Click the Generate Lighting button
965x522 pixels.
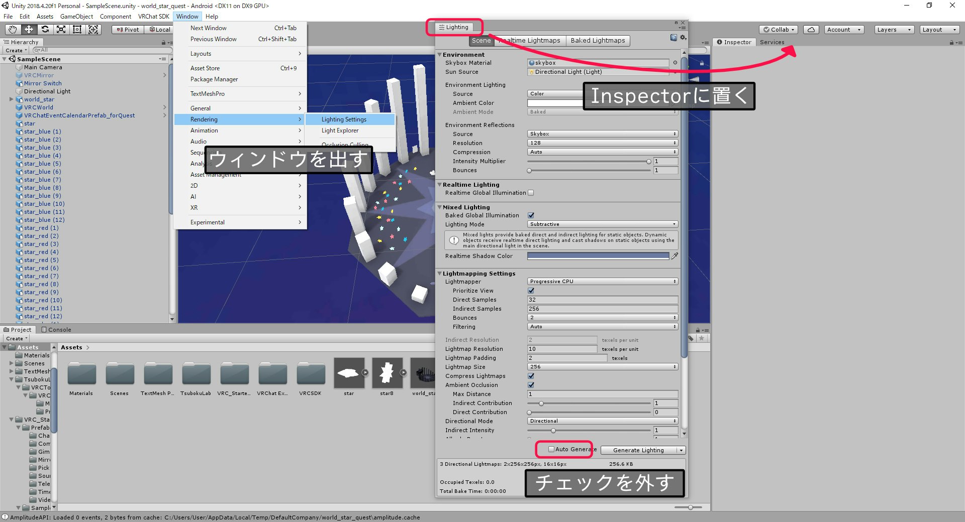click(x=638, y=450)
